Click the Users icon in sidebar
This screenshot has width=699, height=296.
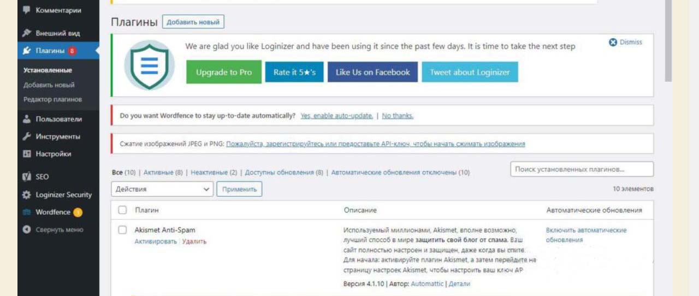pos(26,119)
